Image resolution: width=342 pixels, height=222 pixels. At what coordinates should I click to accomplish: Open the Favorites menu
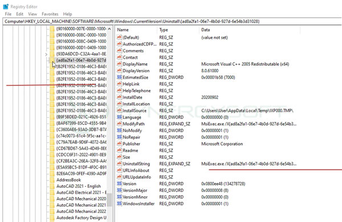(50, 14)
